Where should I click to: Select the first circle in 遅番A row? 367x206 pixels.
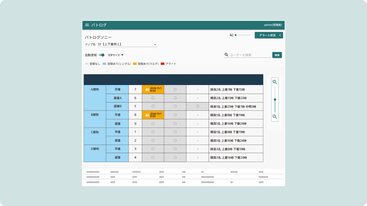(x=153, y=98)
